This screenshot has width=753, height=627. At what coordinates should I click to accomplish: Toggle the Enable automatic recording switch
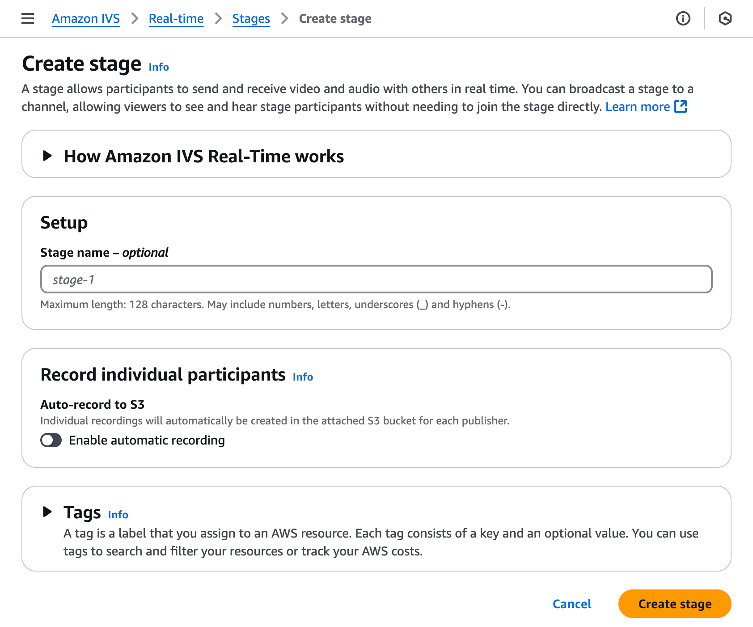tap(51, 440)
